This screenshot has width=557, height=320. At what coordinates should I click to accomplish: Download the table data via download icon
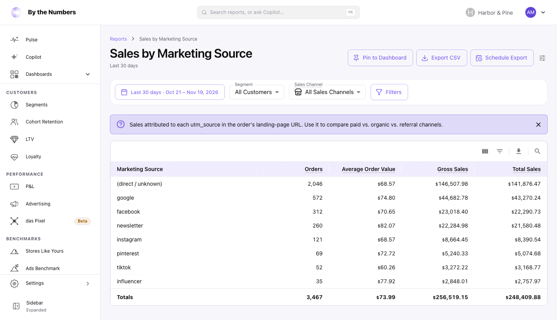[519, 151]
